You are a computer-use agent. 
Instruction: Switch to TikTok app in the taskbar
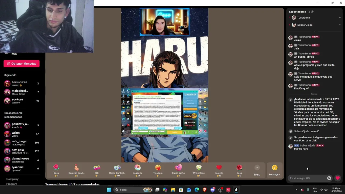tap(236, 190)
